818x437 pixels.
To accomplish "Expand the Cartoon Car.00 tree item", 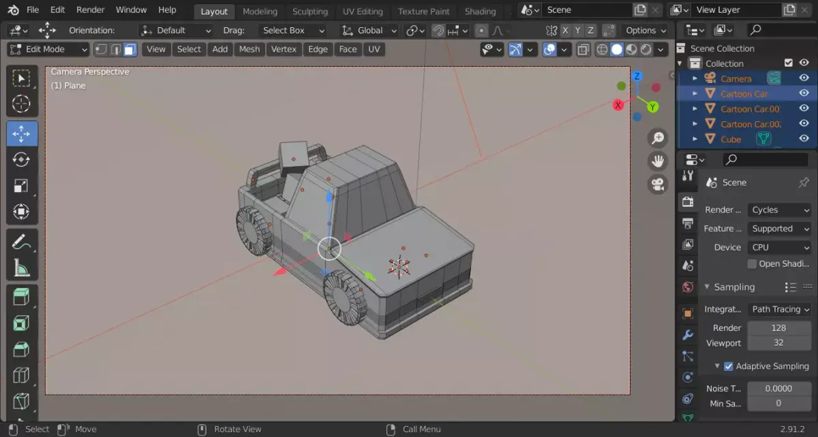I will (695, 109).
